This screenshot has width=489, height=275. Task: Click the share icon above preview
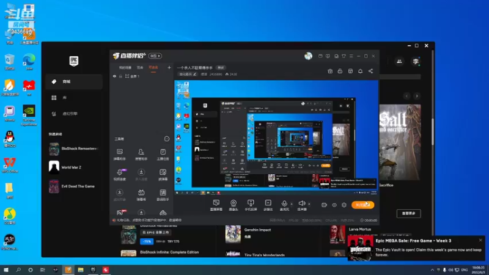click(370, 71)
